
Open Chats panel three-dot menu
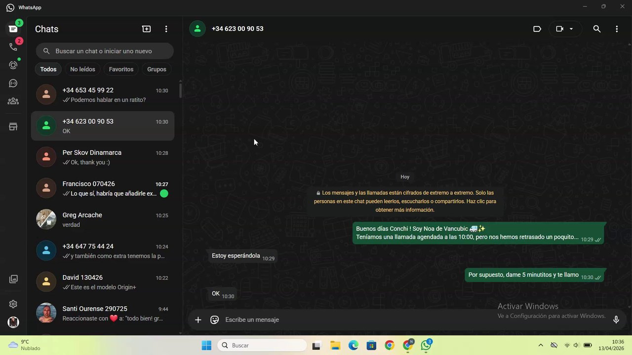click(166, 29)
